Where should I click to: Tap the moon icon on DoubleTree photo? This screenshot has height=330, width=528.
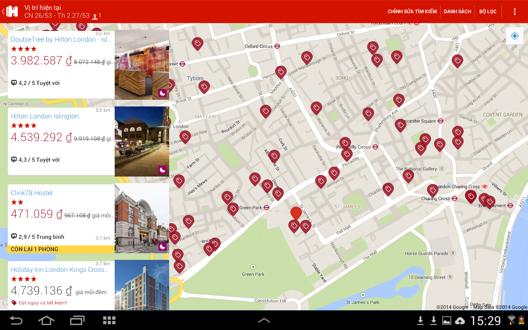[163, 93]
